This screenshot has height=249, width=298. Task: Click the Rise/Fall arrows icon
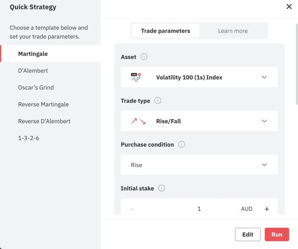pyautogui.click(x=138, y=121)
